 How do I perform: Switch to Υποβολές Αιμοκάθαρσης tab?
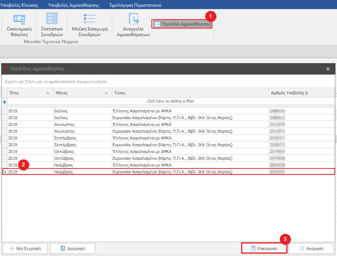coord(73,5)
